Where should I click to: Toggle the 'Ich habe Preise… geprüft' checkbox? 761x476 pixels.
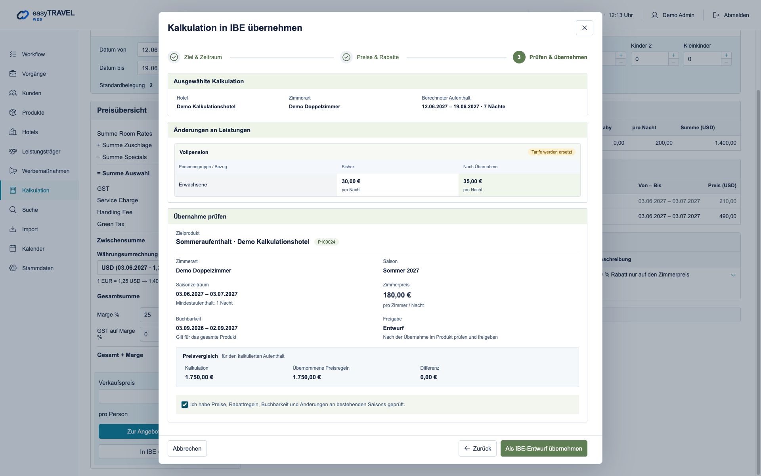[185, 405]
